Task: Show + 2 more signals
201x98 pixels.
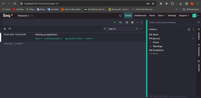Action: tap(154, 53)
